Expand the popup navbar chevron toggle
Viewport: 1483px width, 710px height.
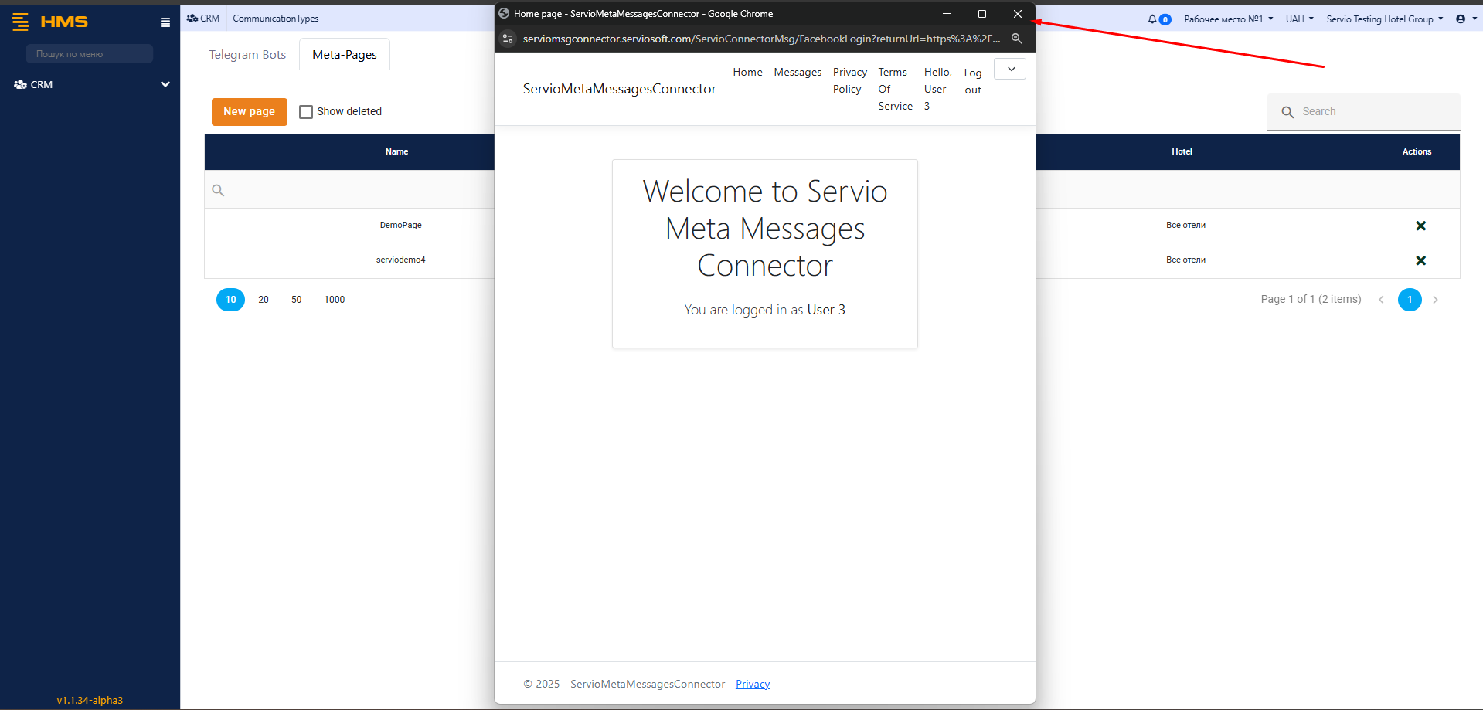1010,70
